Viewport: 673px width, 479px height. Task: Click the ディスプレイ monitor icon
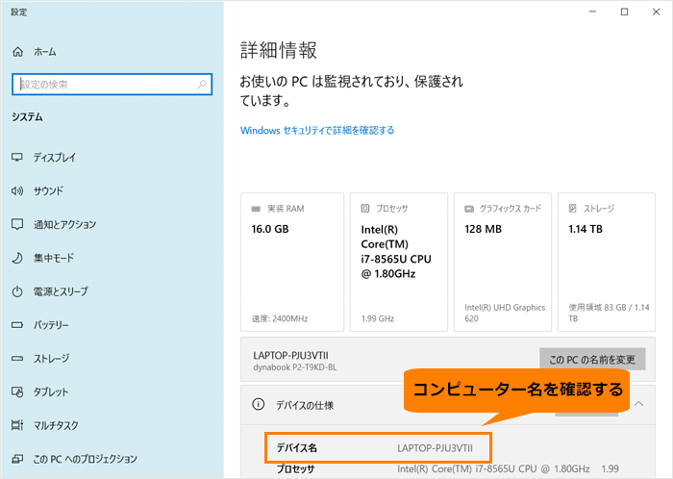(17, 157)
